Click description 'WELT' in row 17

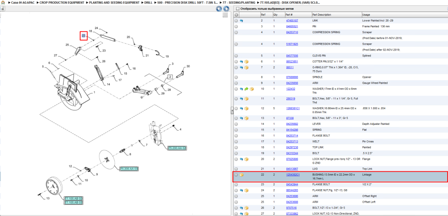(x=316, y=141)
